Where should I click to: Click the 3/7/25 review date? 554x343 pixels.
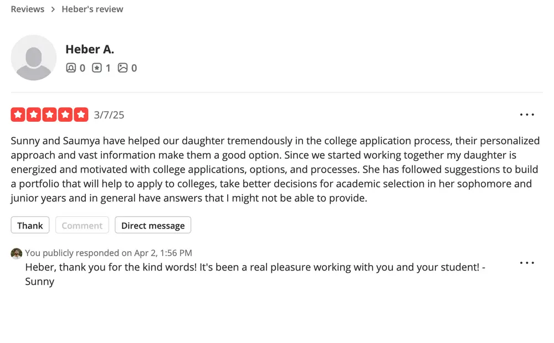click(x=109, y=115)
